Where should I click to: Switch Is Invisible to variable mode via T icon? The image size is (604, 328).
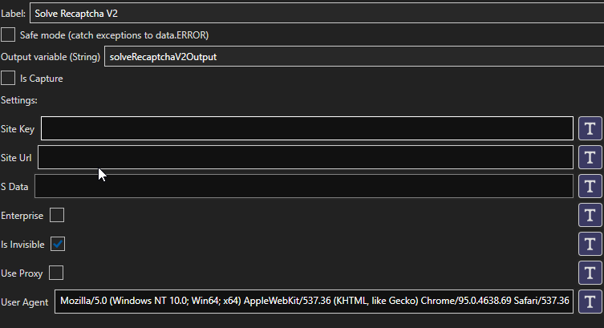[x=590, y=244]
